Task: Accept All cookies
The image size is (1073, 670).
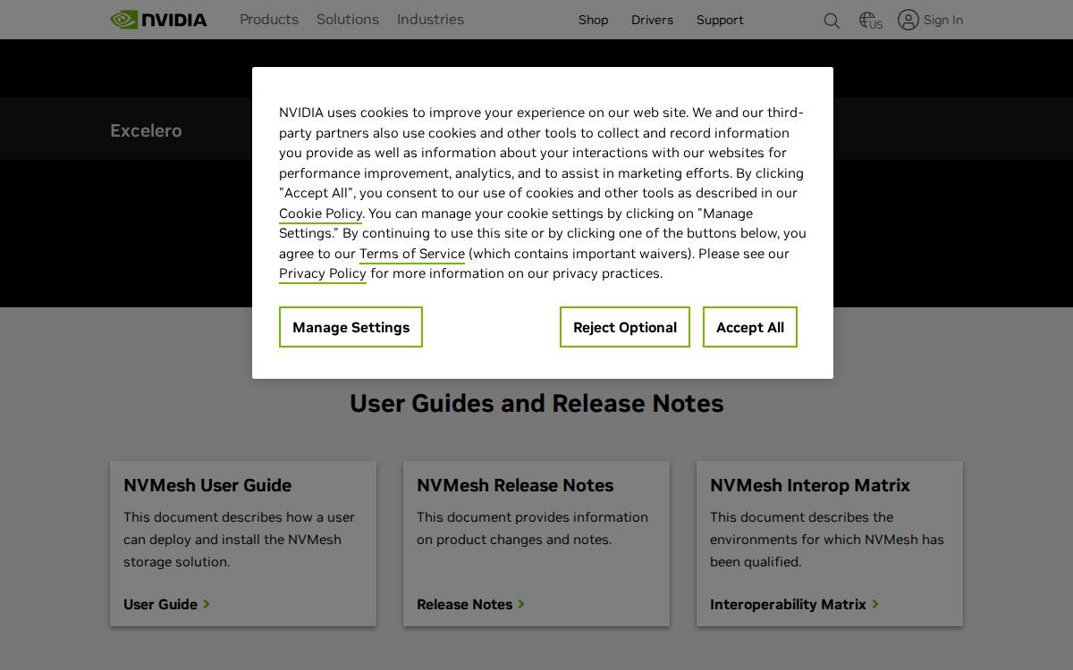Action: click(x=750, y=327)
